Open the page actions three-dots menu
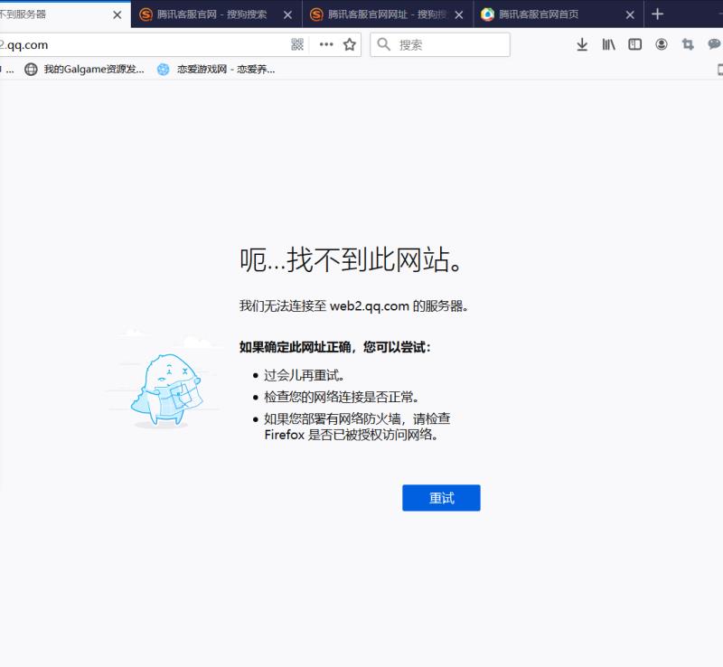Image resolution: width=723 pixels, height=667 pixels. pos(326,44)
